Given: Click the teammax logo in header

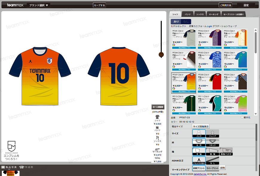Looking at the screenshot, I should point(15,5).
